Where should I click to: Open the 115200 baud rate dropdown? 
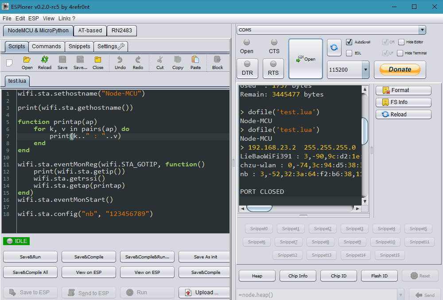(365, 69)
